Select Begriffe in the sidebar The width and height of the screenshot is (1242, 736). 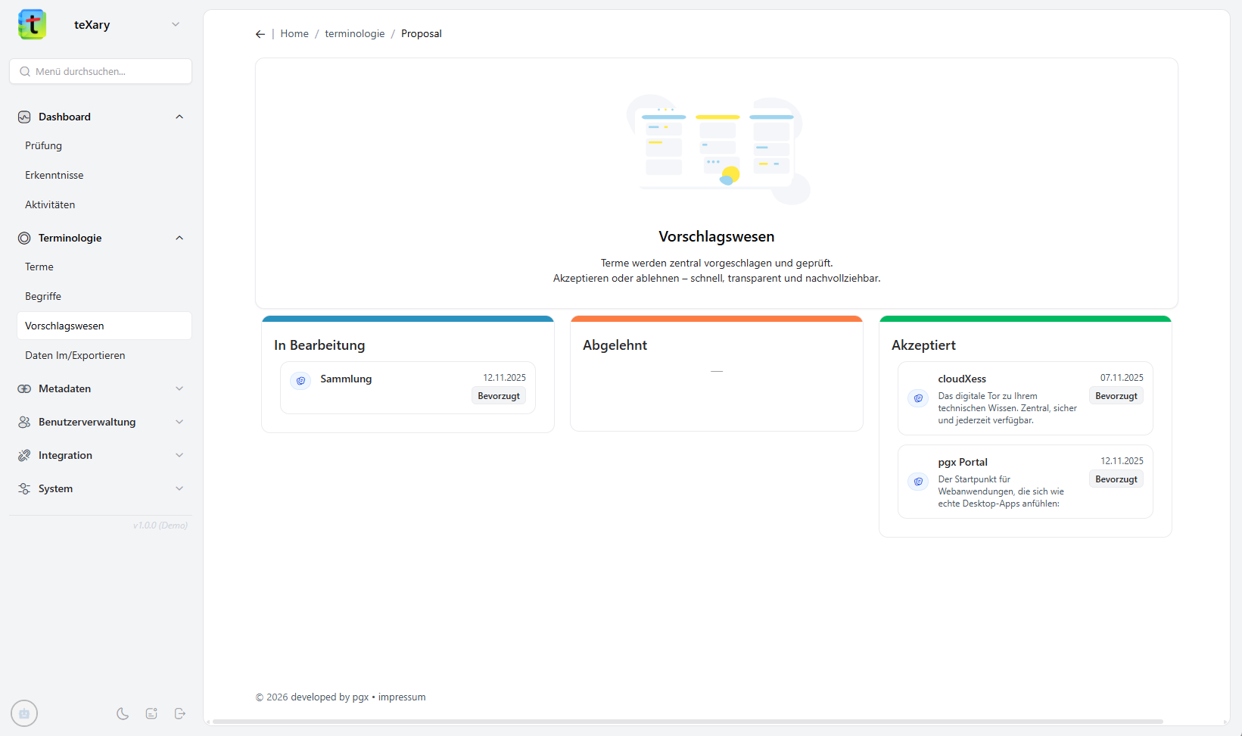click(x=43, y=296)
